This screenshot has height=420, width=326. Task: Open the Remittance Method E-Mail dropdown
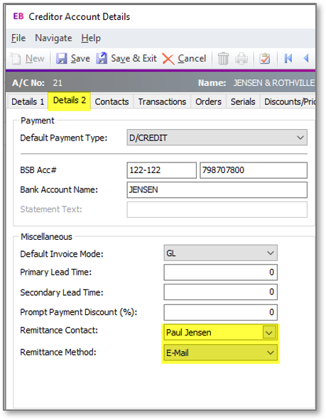point(221,353)
